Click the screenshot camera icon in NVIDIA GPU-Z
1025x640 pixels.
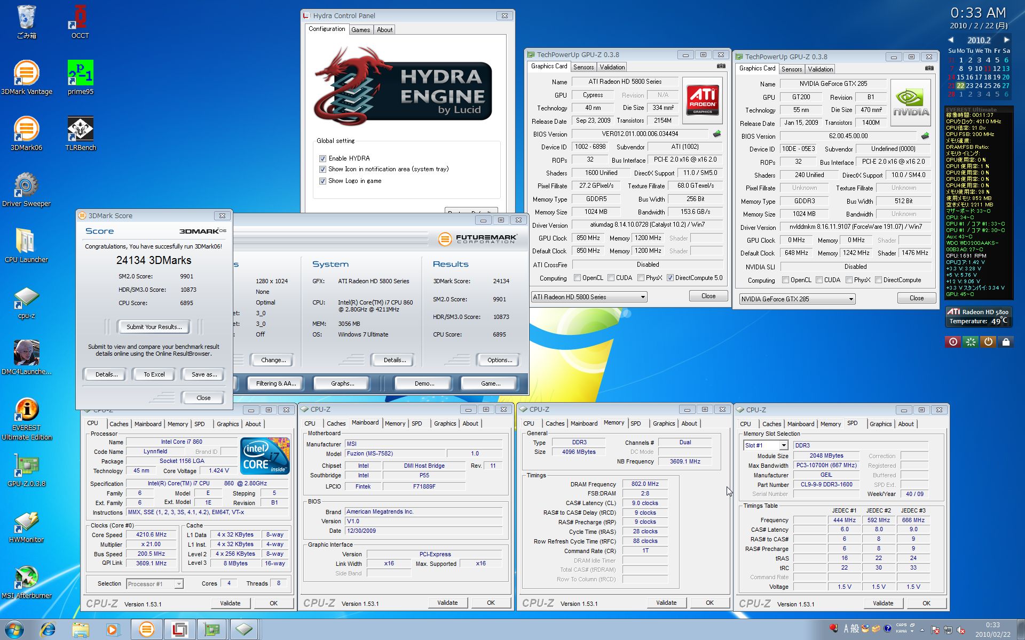click(x=929, y=68)
